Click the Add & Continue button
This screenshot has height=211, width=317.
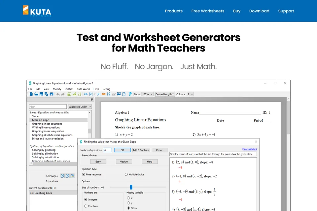[141, 150]
